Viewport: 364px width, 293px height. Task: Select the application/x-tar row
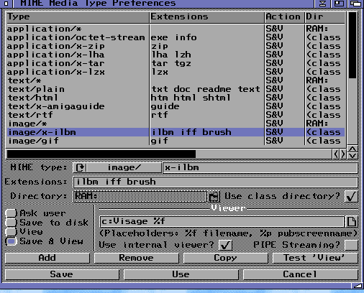click(176, 63)
